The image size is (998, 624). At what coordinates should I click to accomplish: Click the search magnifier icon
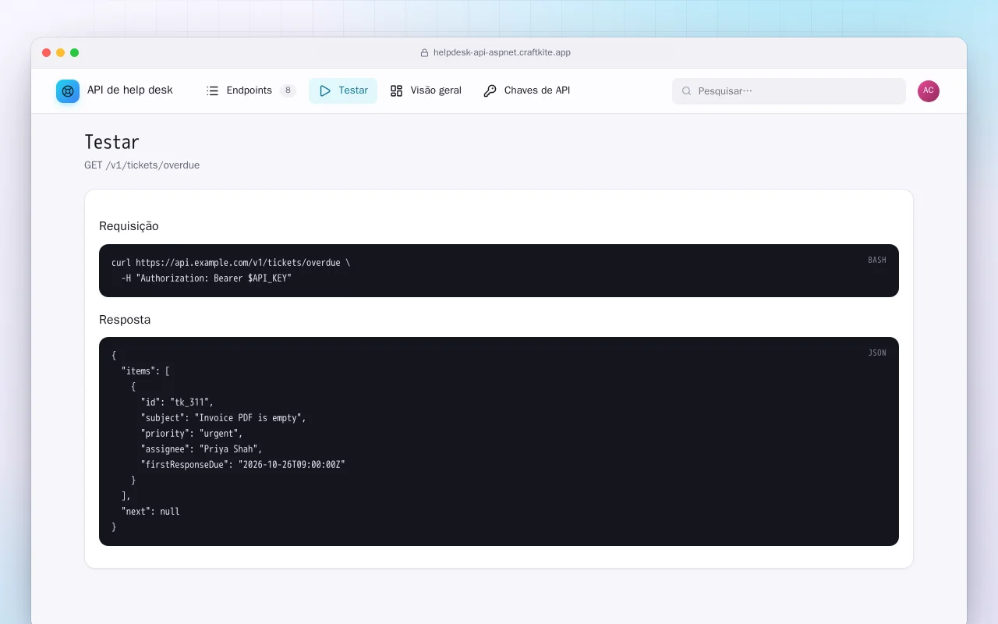pyautogui.click(x=687, y=91)
